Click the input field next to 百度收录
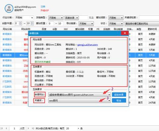The image size is (159, 131). [83, 18]
